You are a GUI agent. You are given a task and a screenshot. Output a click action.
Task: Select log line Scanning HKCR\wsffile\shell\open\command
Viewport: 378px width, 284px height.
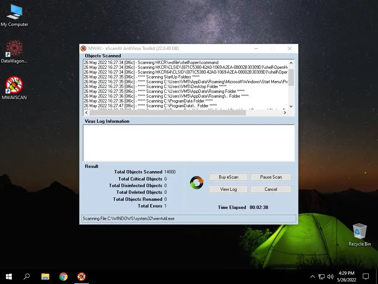coord(151,62)
